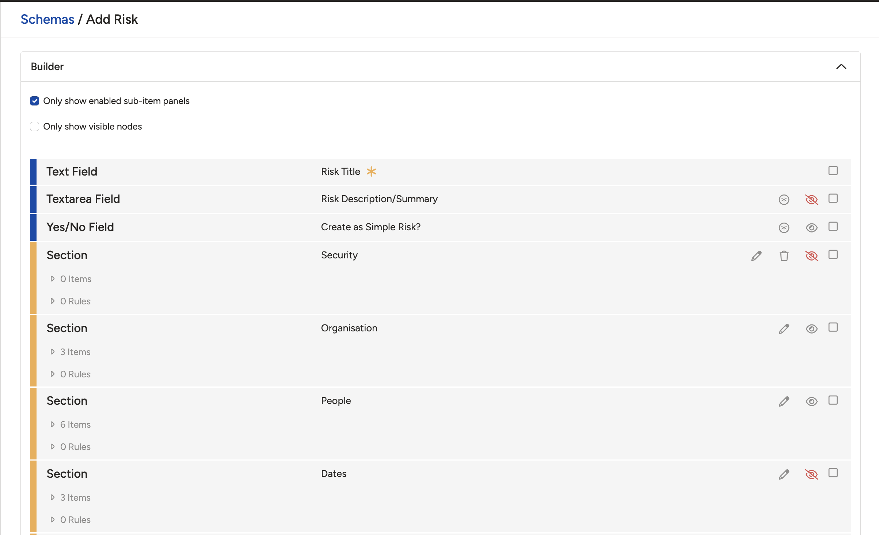Click the Dates section name
Image resolution: width=879 pixels, height=535 pixels.
(x=334, y=474)
